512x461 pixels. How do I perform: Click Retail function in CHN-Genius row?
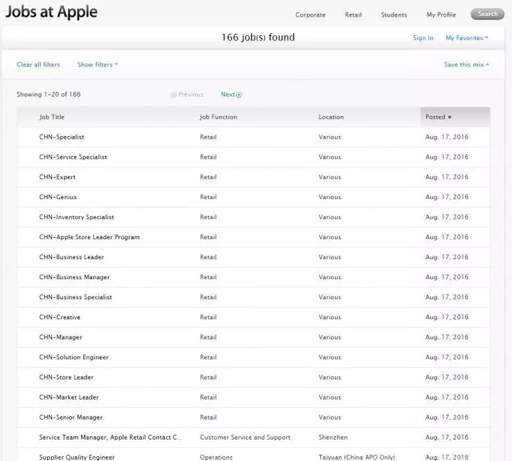pyautogui.click(x=208, y=197)
